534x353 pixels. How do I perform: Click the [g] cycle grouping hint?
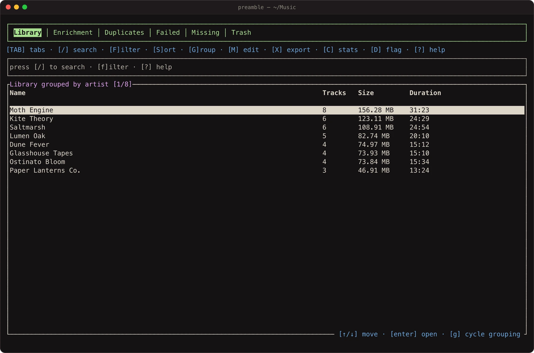point(485,334)
